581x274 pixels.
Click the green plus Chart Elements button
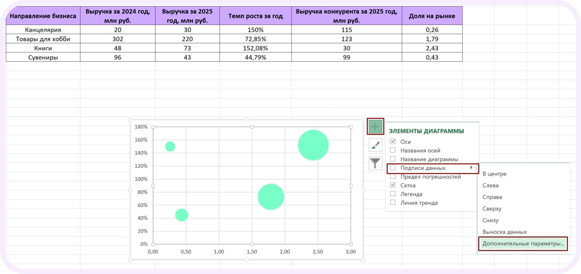pyautogui.click(x=375, y=126)
